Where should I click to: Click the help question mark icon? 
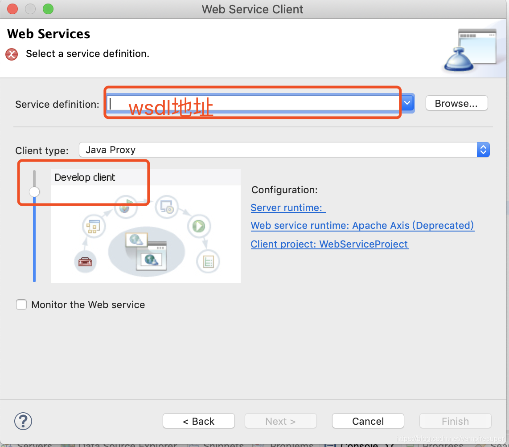(x=23, y=421)
